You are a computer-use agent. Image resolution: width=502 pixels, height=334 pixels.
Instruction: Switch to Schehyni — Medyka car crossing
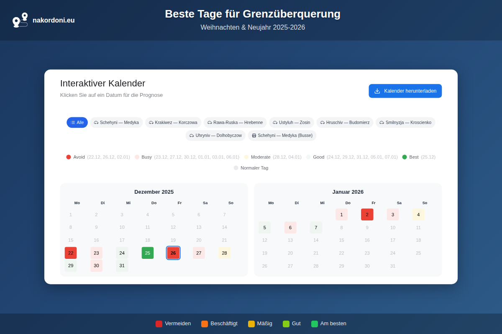(x=116, y=123)
